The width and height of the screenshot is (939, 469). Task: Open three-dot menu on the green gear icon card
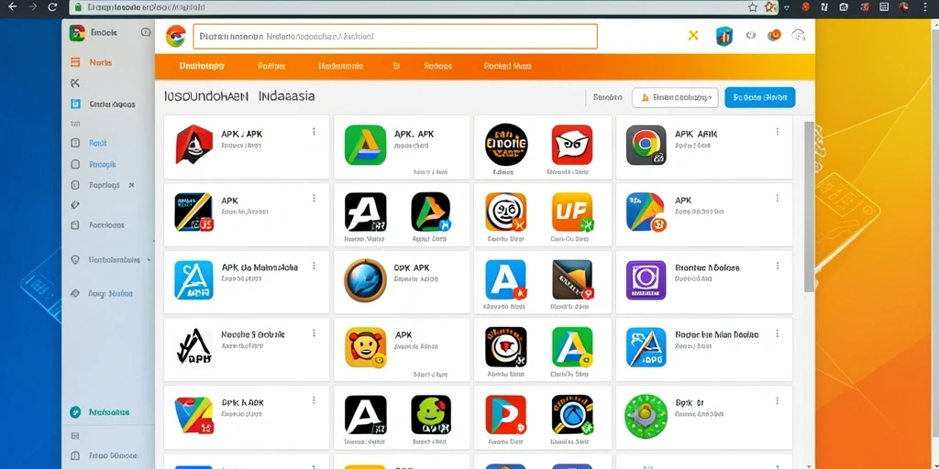point(778,401)
